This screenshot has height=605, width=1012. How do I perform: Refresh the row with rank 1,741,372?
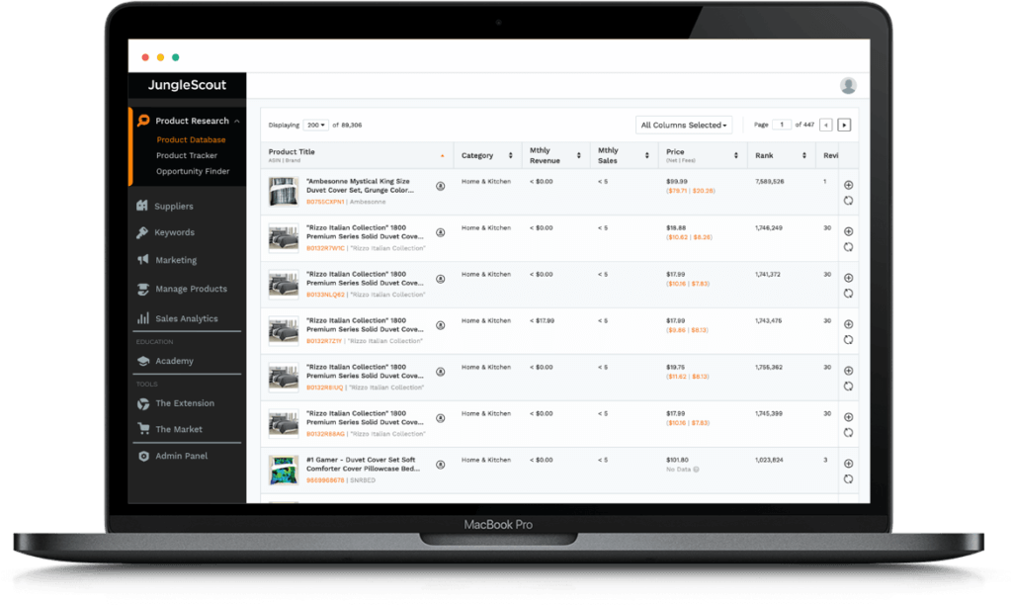pos(848,294)
